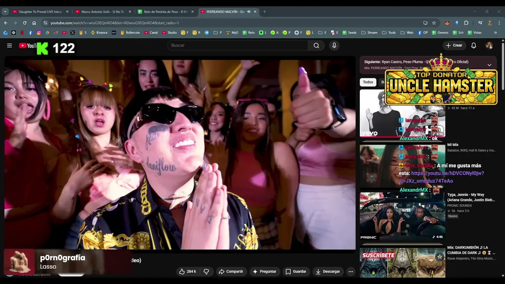
Task: Click the youtube.com address bar URL
Action: click(114, 23)
